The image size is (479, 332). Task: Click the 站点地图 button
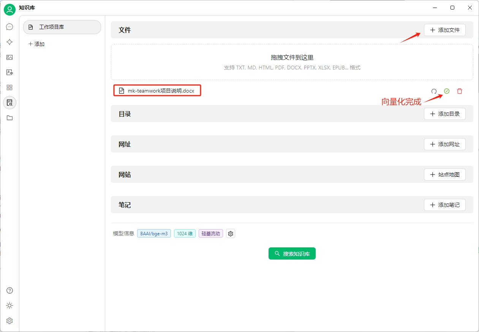coord(445,175)
